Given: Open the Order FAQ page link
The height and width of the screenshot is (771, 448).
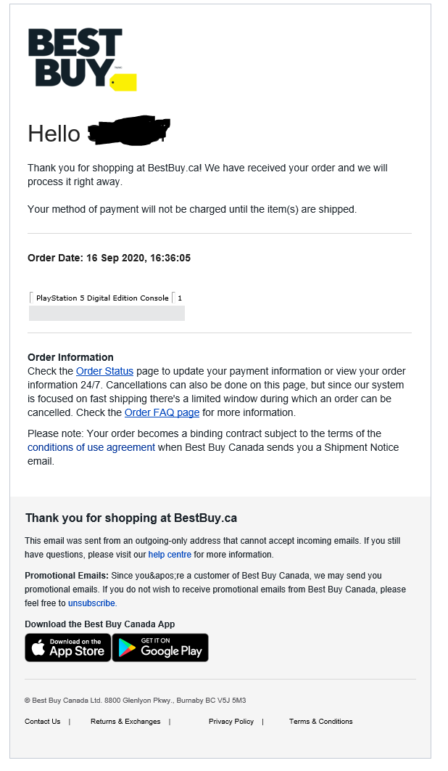Looking at the screenshot, I should pyautogui.click(x=162, y=412).
